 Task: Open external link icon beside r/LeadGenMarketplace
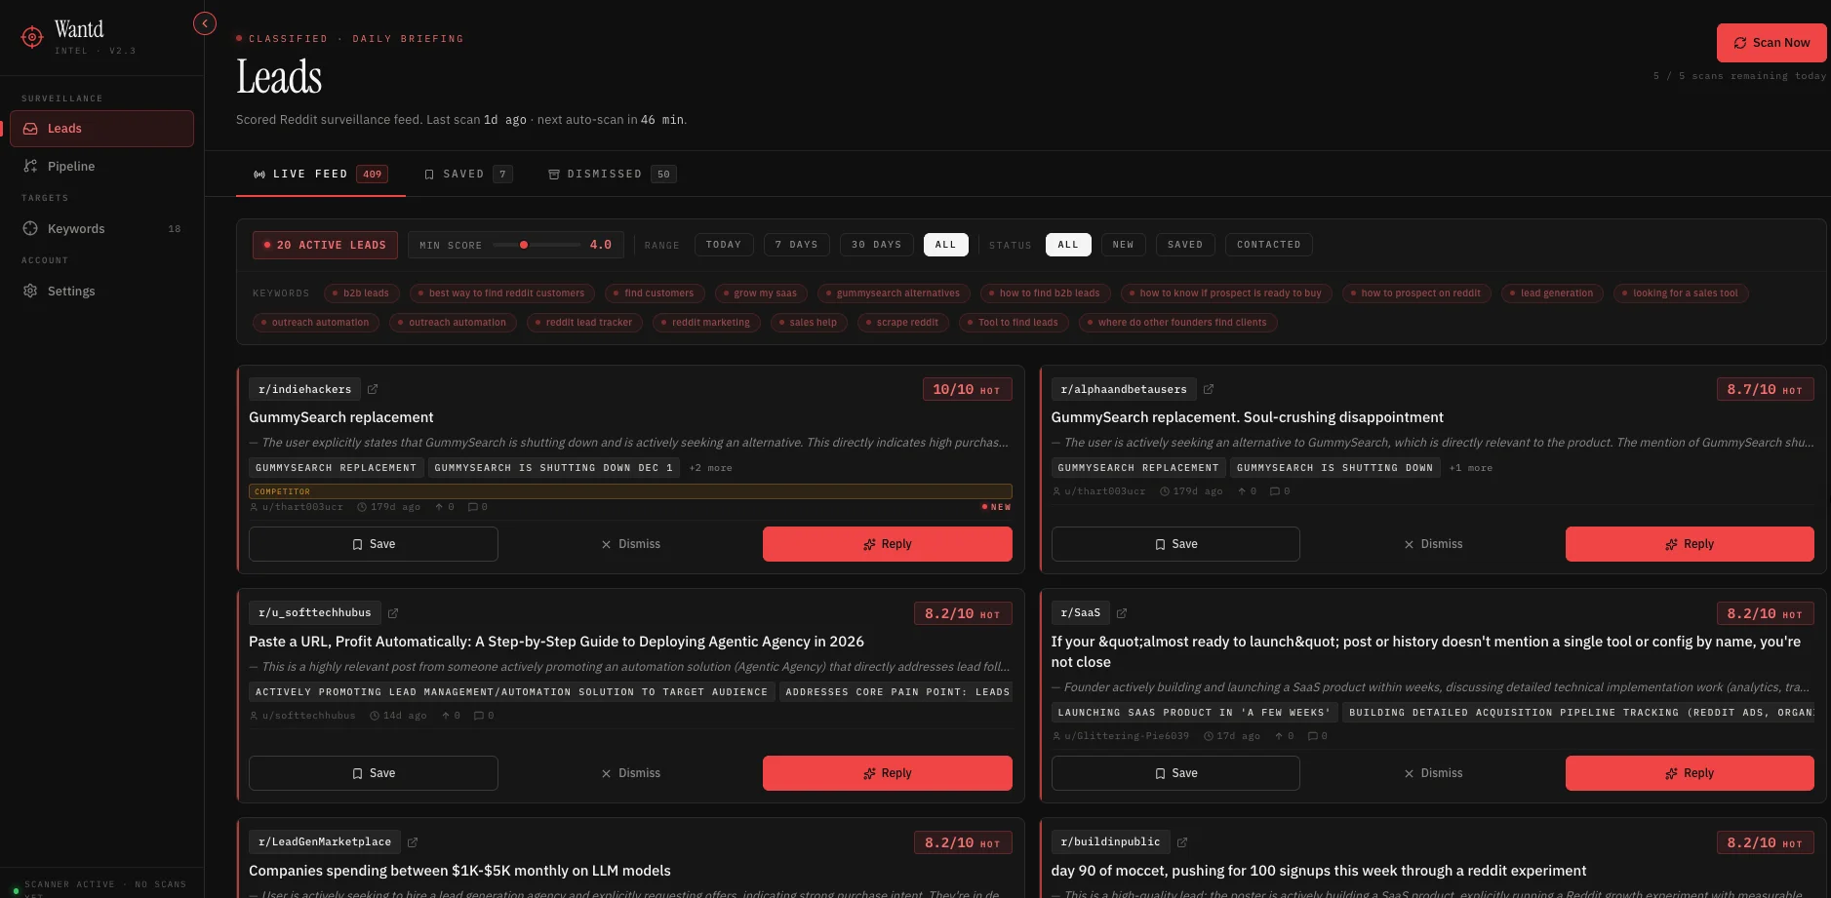413,842
